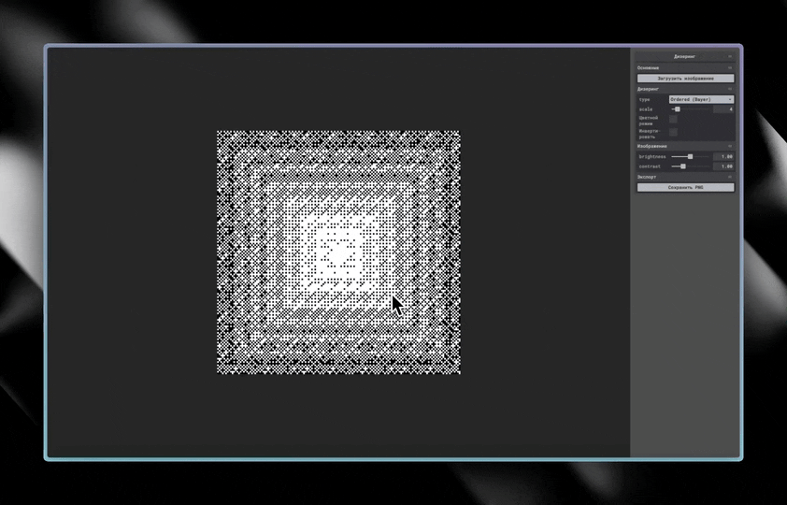This screenshot has width=787, height=505.
Task: Click the brightness value field 1.00
Action: [723, 156]
